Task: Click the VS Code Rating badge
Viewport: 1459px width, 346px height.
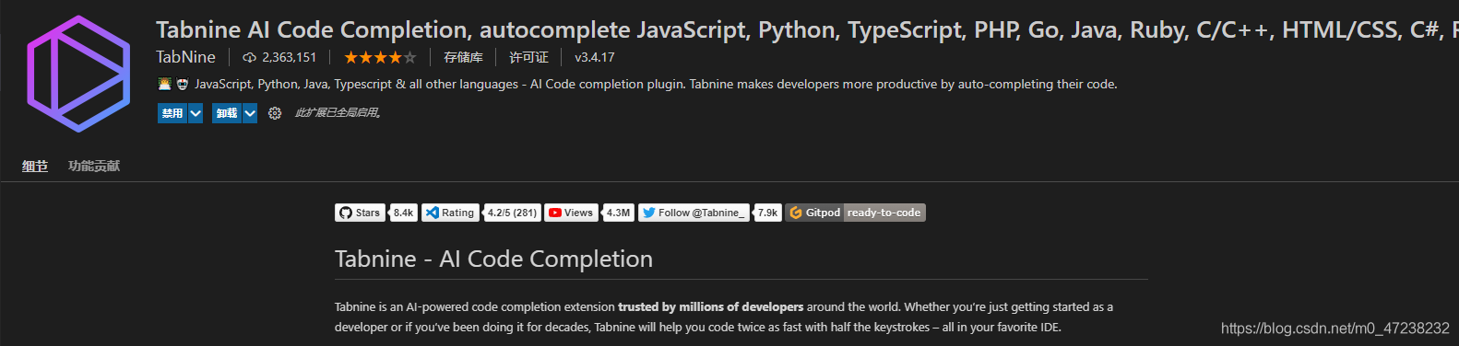Action: click(450, 213)
